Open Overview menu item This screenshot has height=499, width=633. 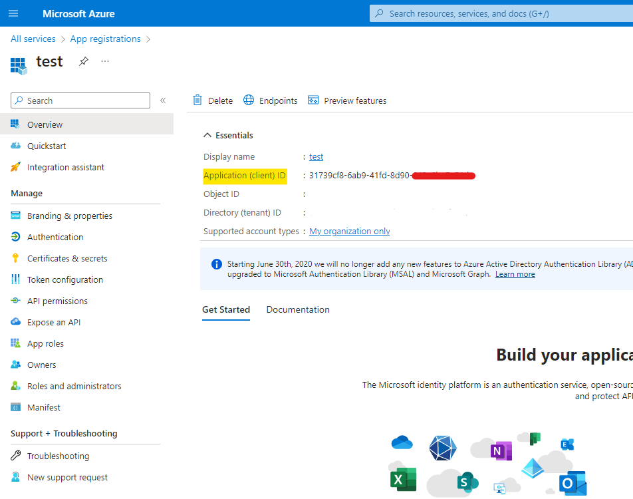(87, 124)
